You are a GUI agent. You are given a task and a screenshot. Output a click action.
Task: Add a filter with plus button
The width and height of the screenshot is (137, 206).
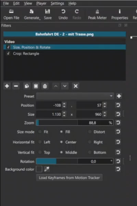click(x=7, y=86)
